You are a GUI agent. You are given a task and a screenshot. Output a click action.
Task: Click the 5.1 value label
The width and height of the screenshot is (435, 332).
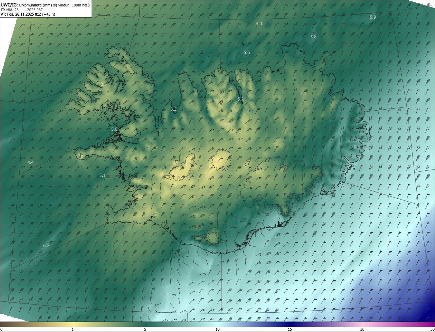click(x=102, y=175)
